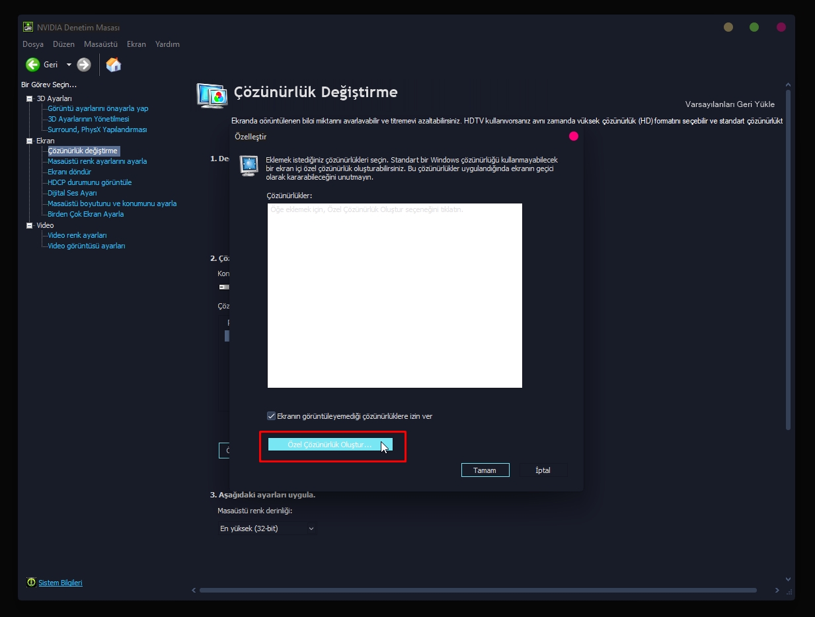
Task: Select Masaüstü boyutunu ve konumunu ayarla
Action: (x=112, y=203)
